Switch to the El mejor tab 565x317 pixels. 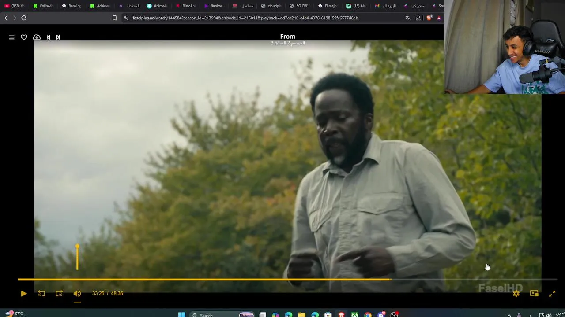coord(328,6)
